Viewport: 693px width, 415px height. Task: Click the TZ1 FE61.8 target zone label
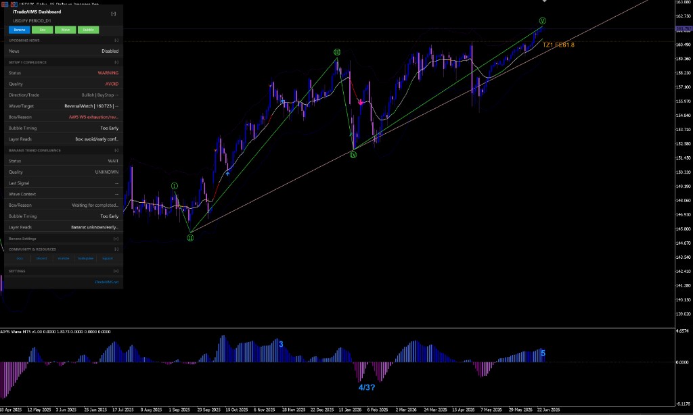click(558, 45)
